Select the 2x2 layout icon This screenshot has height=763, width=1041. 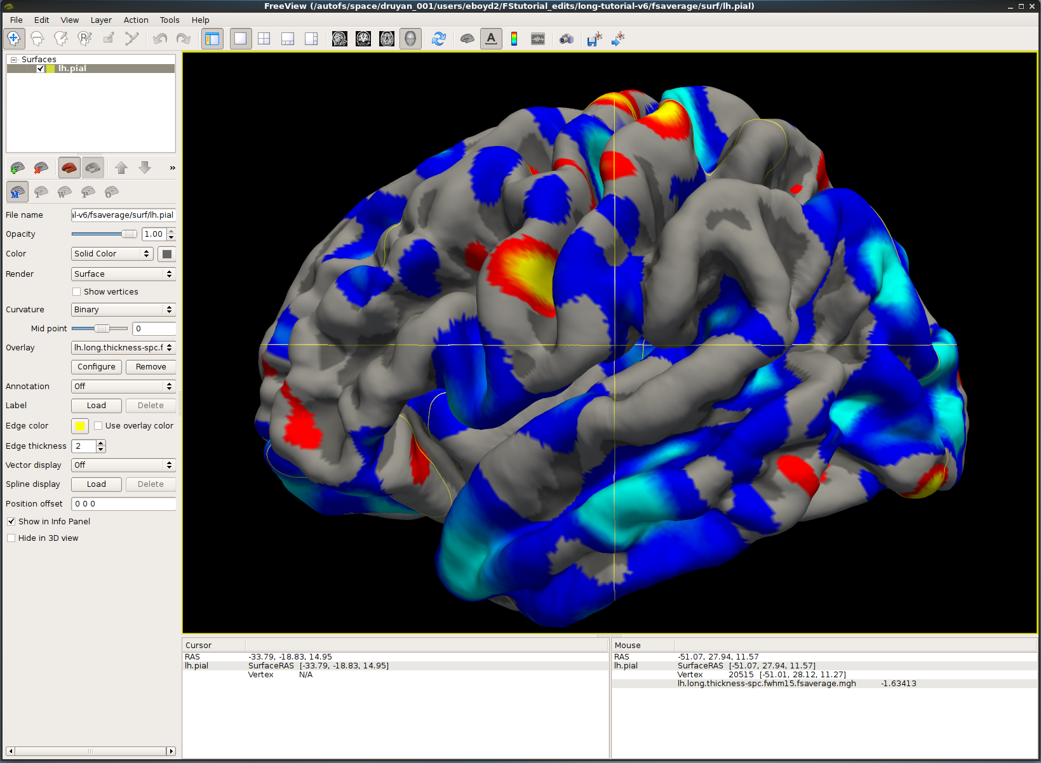[x=264, y=39]
